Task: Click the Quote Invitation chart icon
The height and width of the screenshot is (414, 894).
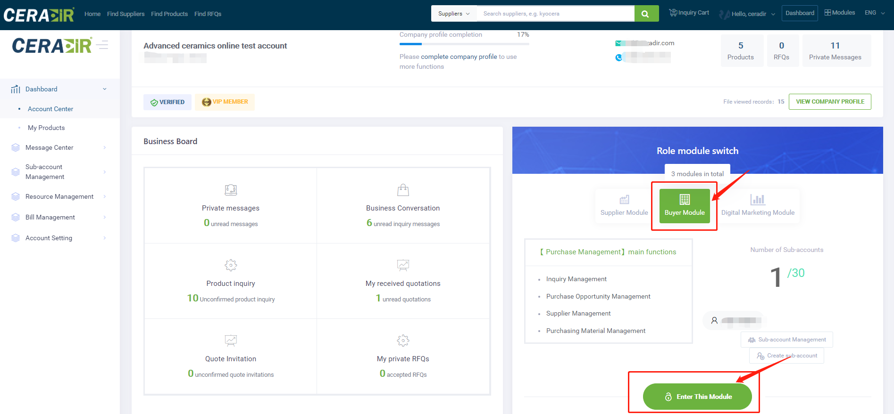Action: [x=231, y=340]
